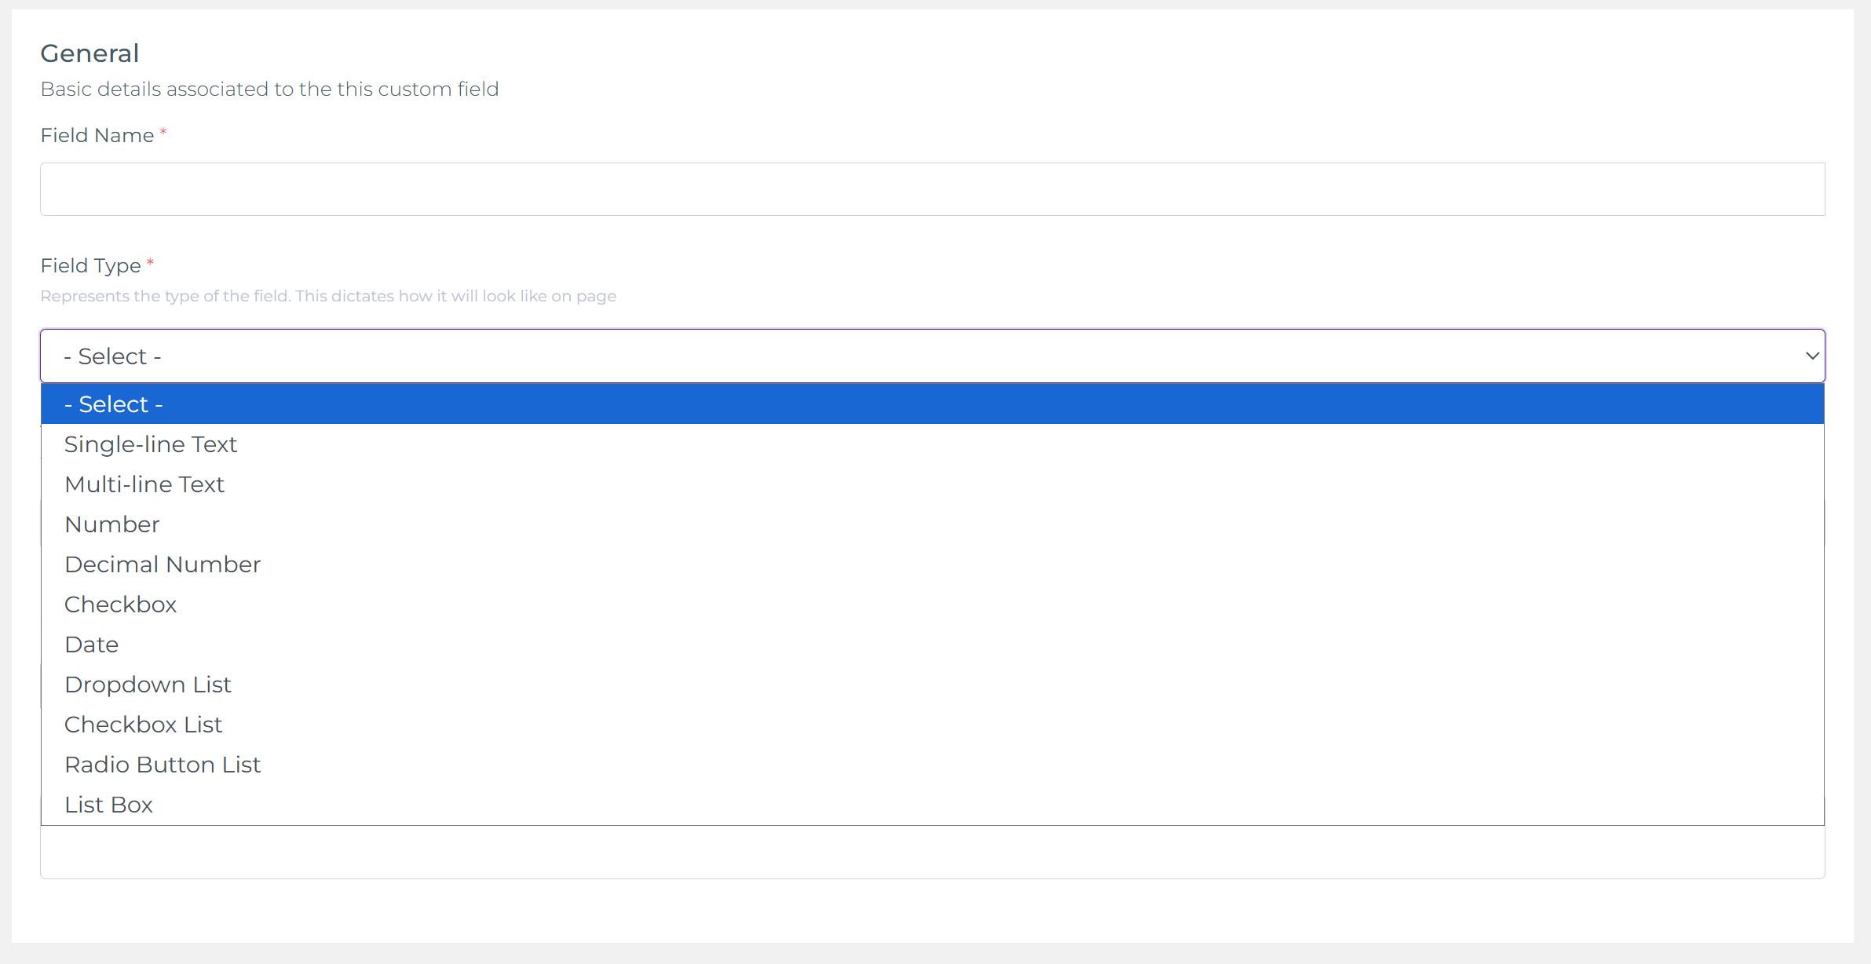The image size is (1871, 964).
Task: Pick Decimal Number field type
Action: (163, 564)
